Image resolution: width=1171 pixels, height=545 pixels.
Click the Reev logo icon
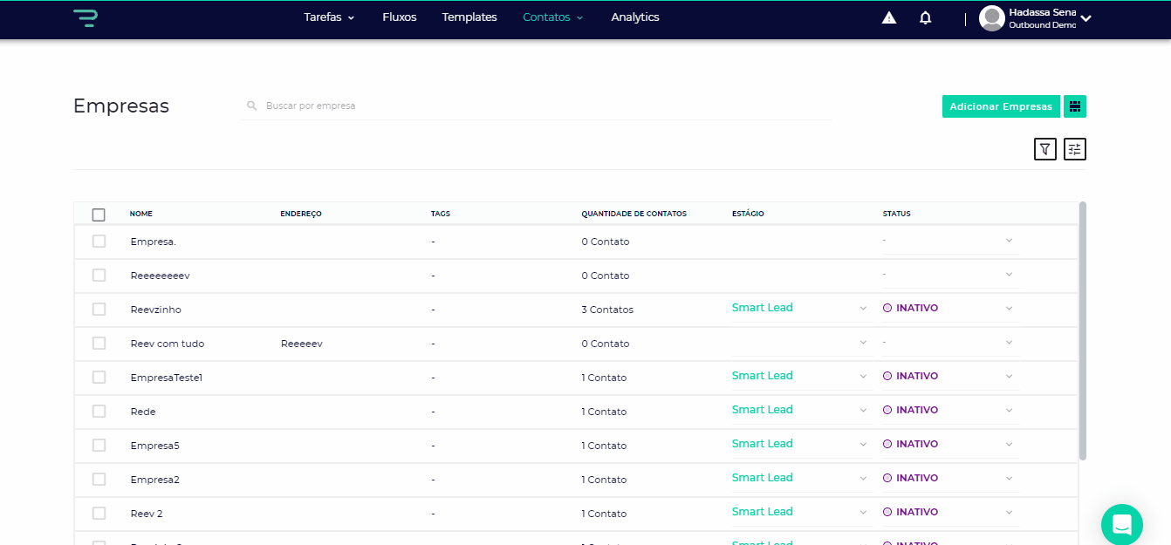tap(85, 17)
